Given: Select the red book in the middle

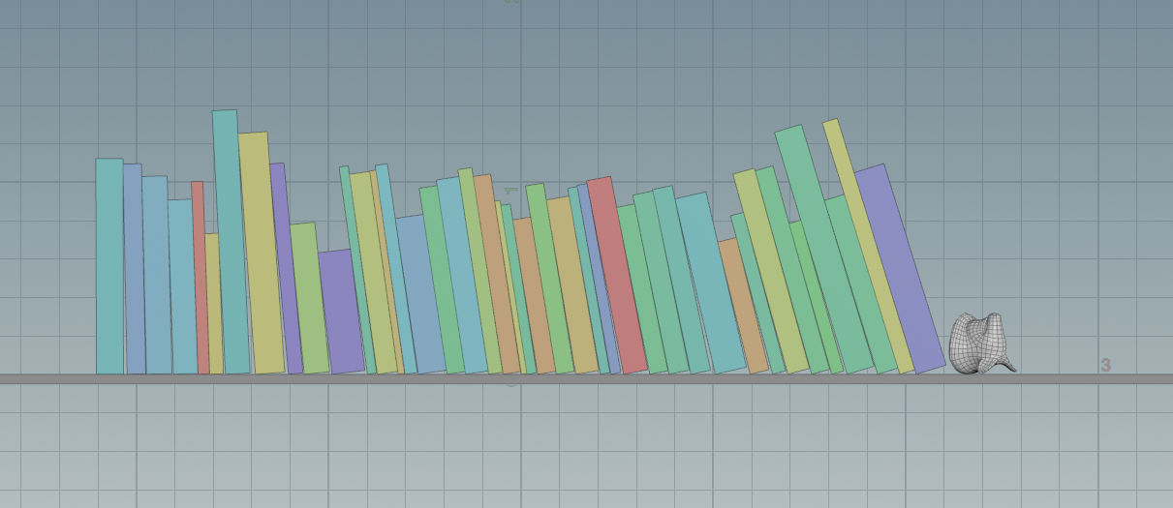Looking at the screenshot, I should click(615, 276).
